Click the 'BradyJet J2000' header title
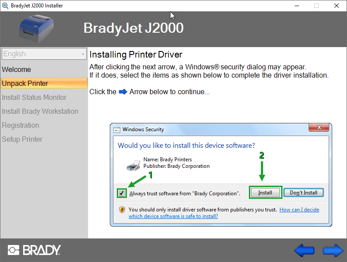The width and height of the screenshot is (347, 262). tap(133, 28)
